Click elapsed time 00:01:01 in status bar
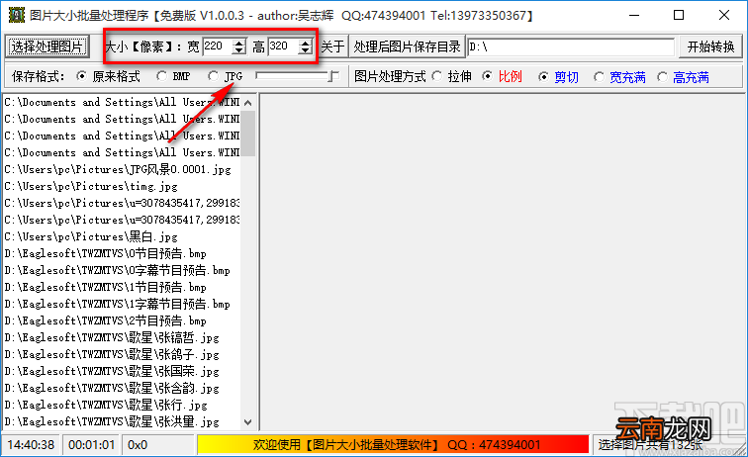The image size is (748, 457). 92,444
